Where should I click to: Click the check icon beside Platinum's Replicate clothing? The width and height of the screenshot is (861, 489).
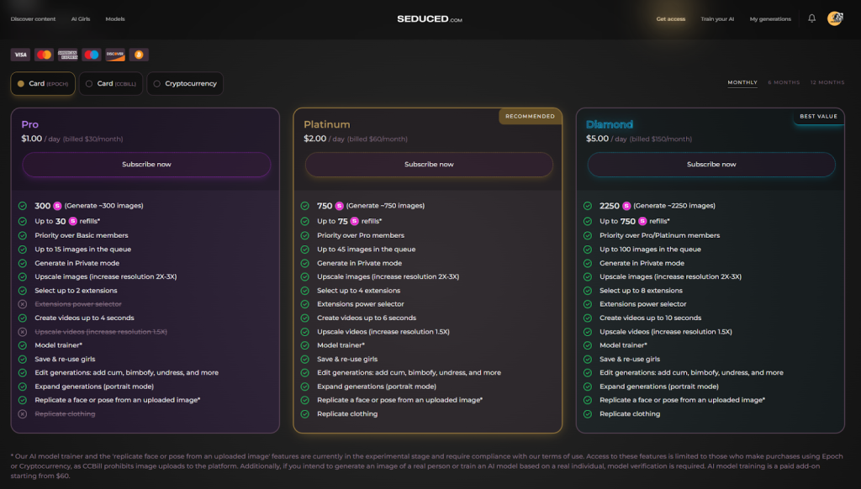coord(304,414)
